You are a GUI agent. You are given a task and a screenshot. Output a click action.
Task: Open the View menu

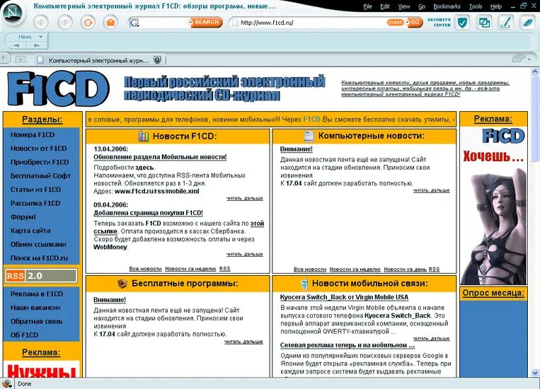(x=404, y=6)
